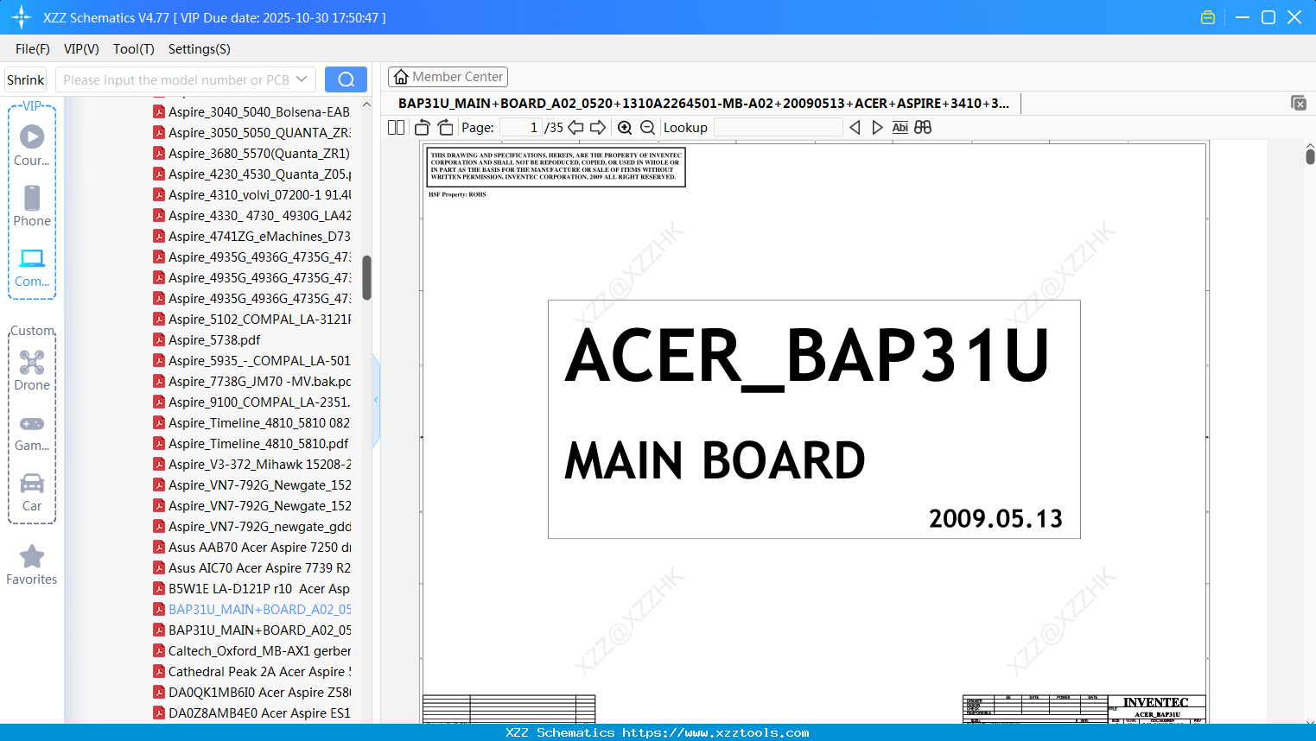Click the document viewer scrollbar thumb
This screenshot has height=741, width=1316.
pyautogui.click(x=1310, y=156)
